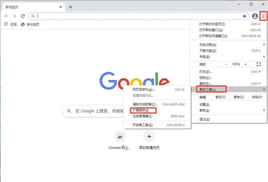Click the search magnifier in Google box

tap(69, 111)
